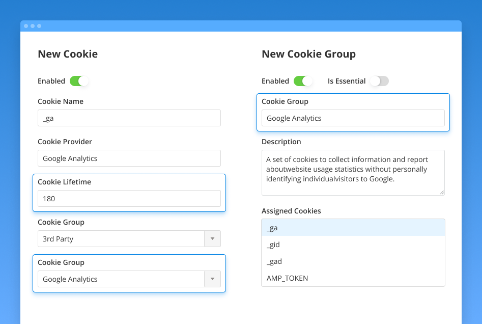
Task: Choose _gad in Assigned Cookies
Action: click(353, 261)
